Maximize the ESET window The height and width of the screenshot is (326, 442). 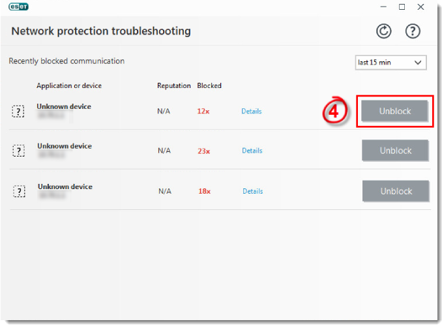402,7
